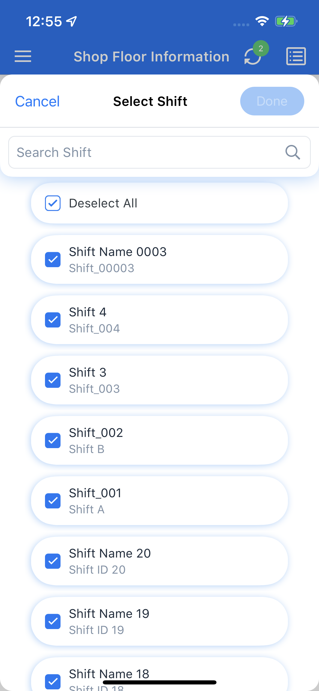319x691 pixels.
Task: Confirm selection with Done button
Action: [x=272, y=101]
